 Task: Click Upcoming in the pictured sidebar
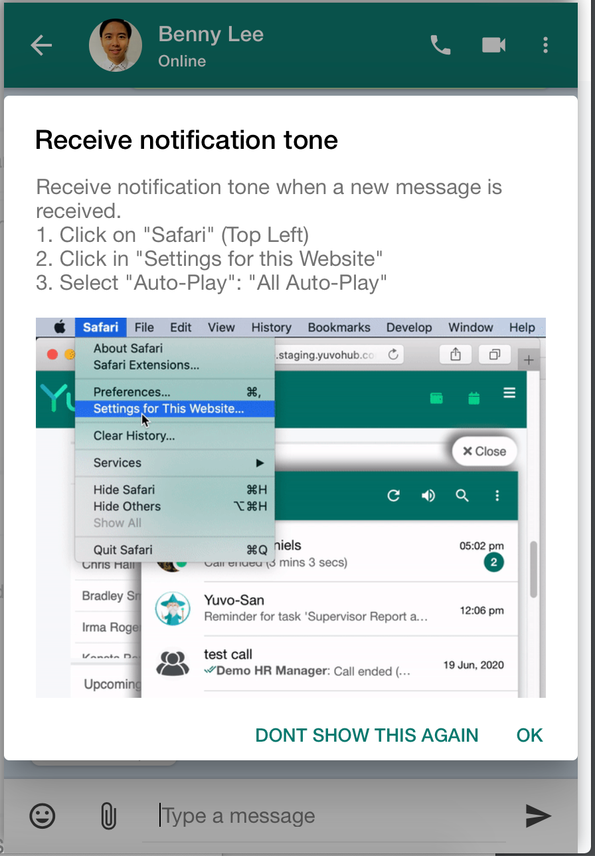pos(112,684)
